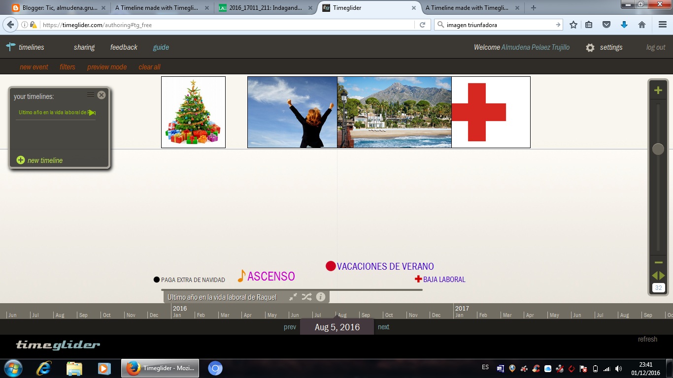
Task: Open the Firefox application menu
Action: point(662,24)
